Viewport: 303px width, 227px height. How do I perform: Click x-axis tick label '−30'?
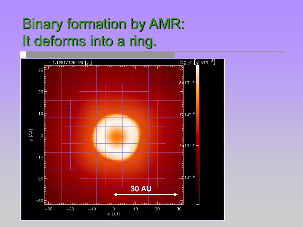coord(48,209)
